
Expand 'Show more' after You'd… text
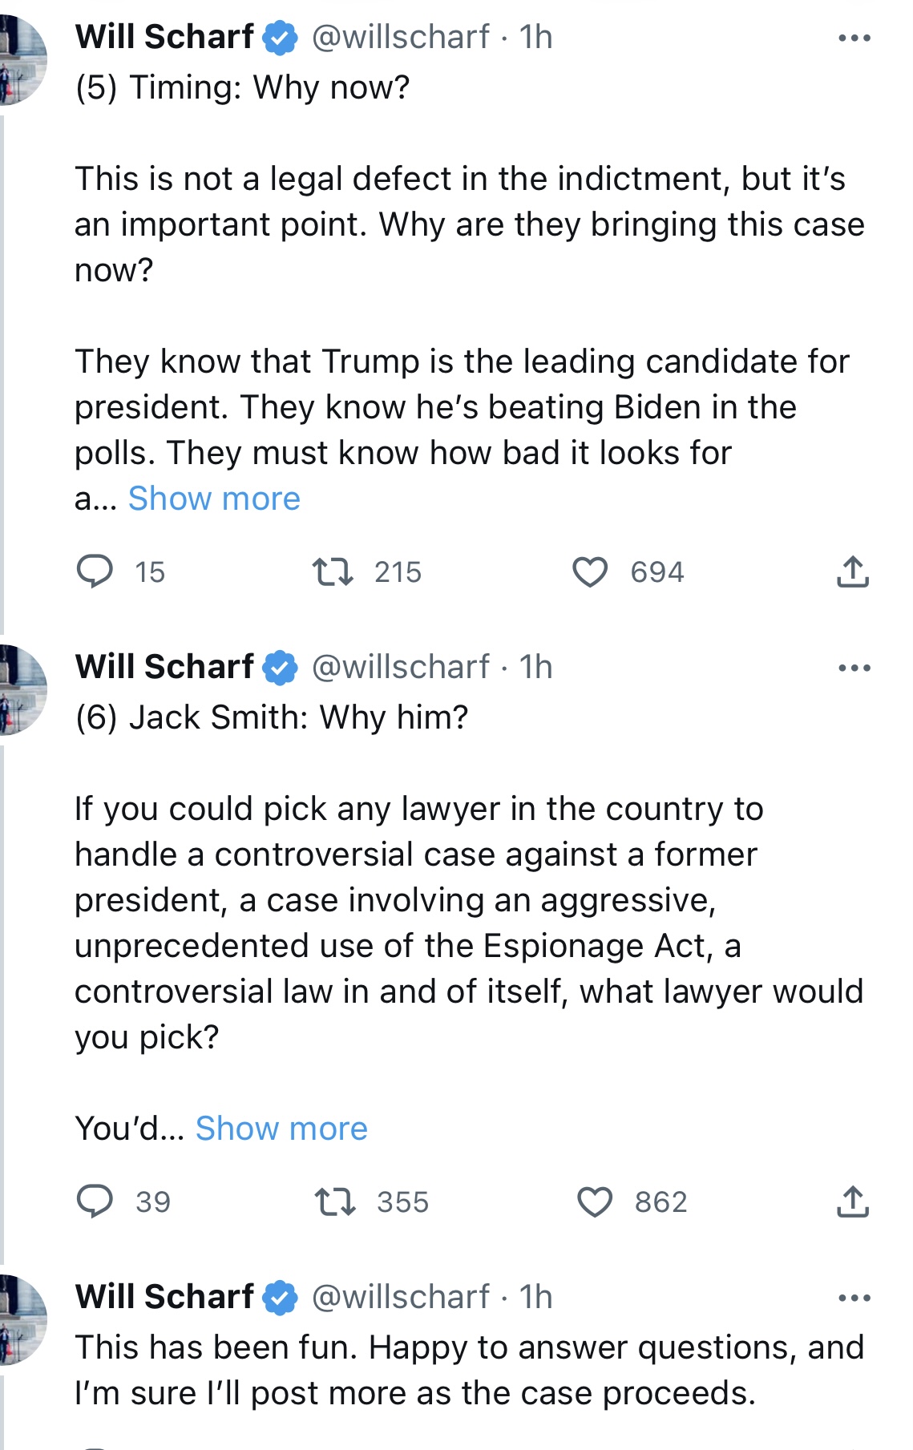point(281,1129)
